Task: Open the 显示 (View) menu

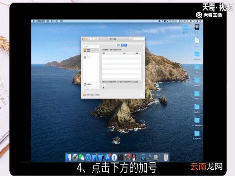Action: click(x=52, y=21)
